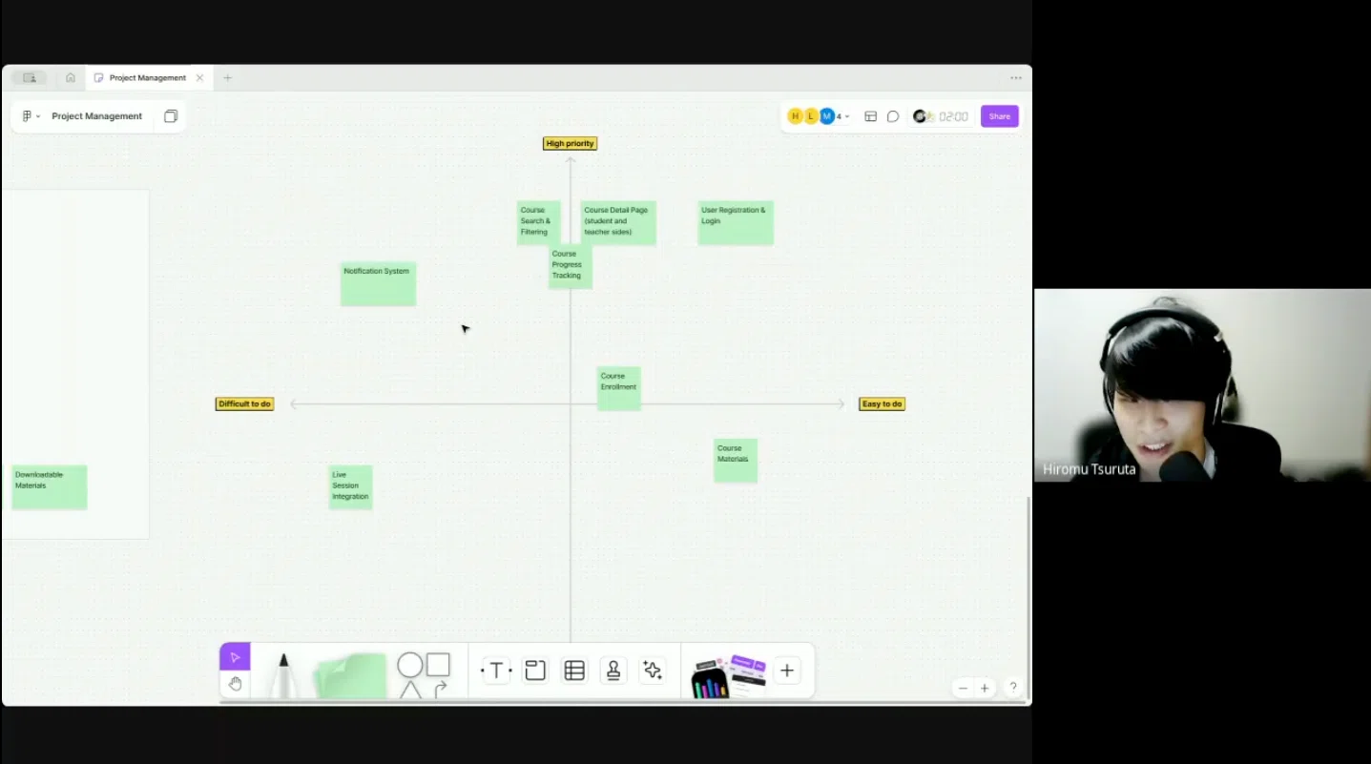Select the Course Detail Page sticky

point(620,222)
